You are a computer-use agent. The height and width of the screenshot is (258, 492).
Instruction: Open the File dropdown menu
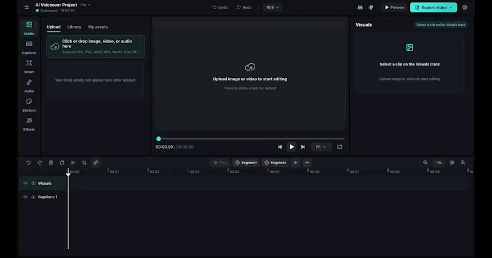[x=85, y=5]
